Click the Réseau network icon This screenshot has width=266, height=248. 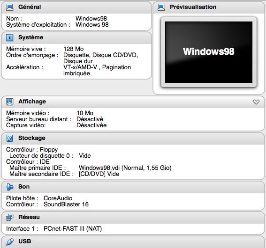[9, 217]
